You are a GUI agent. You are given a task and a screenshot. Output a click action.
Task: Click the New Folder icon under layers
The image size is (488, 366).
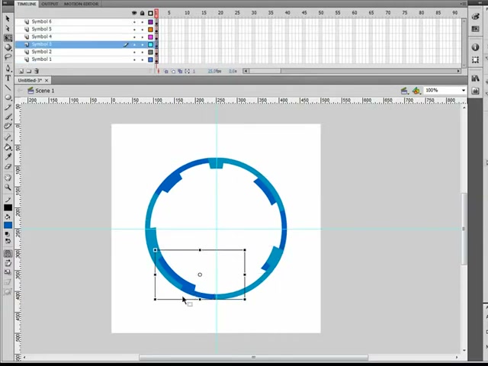pos(29,71)
